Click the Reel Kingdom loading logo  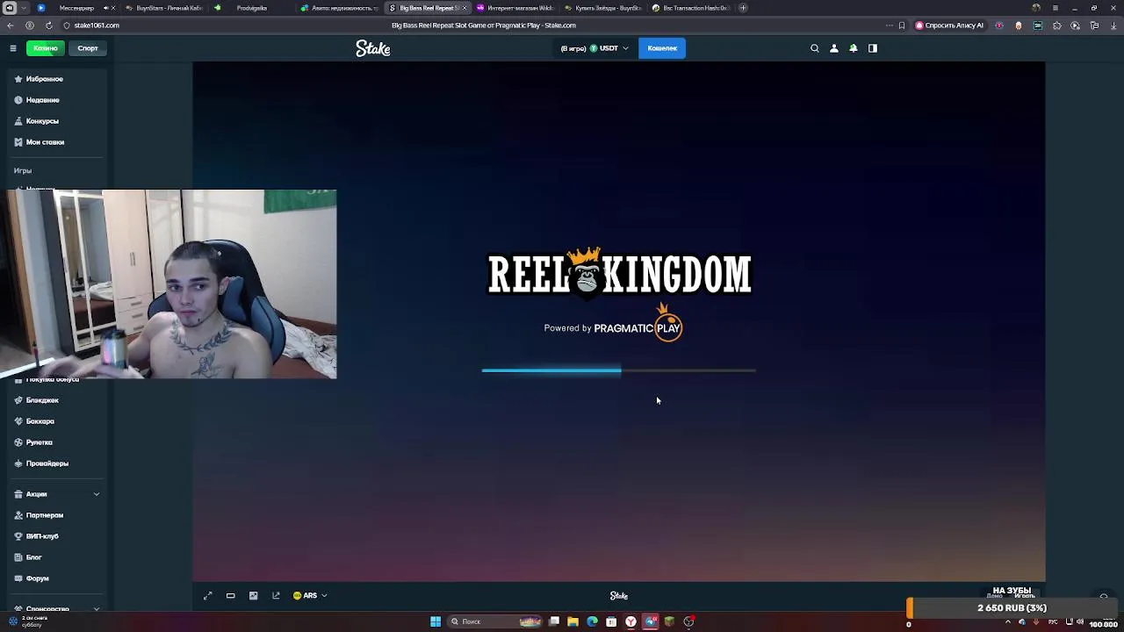[619, 273]
